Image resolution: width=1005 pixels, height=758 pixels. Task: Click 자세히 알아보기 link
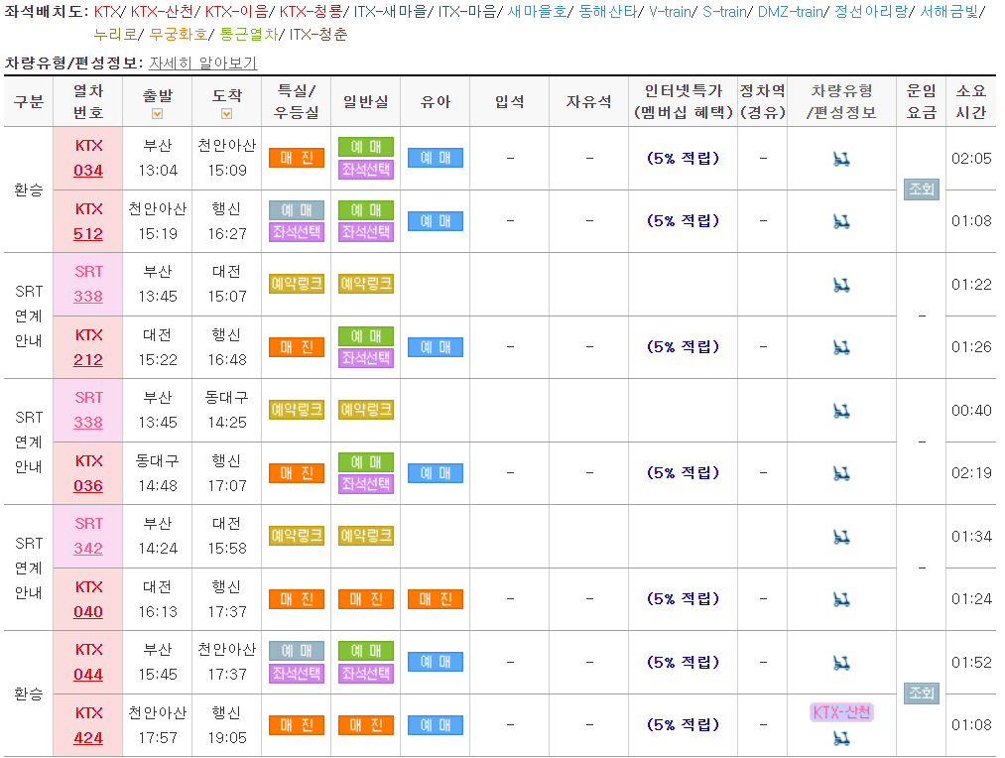[x=202, y=63]
